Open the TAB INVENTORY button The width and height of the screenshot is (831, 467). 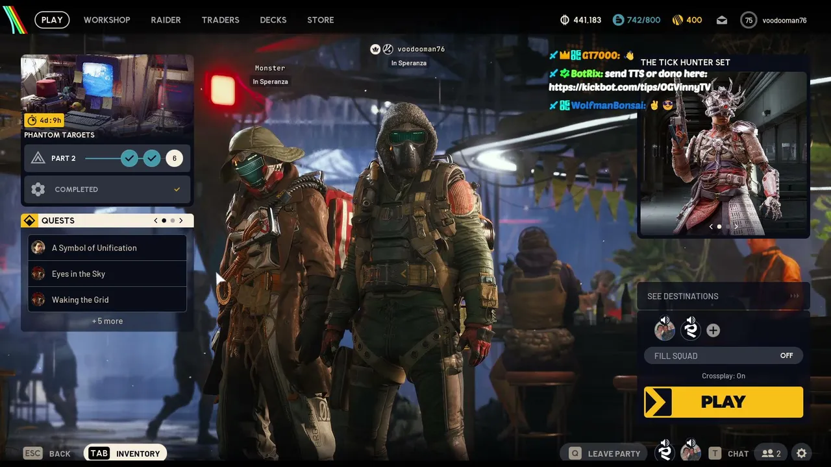(125, 453)
